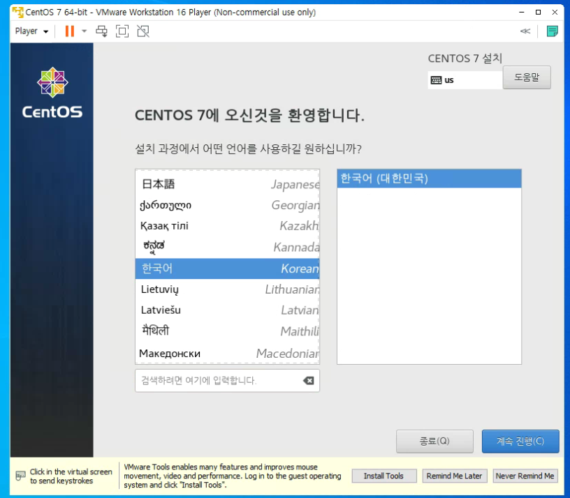The height and width of the screenshot is (498, 570).
Task: Toggle Unity mode icon
Action: 143,31
